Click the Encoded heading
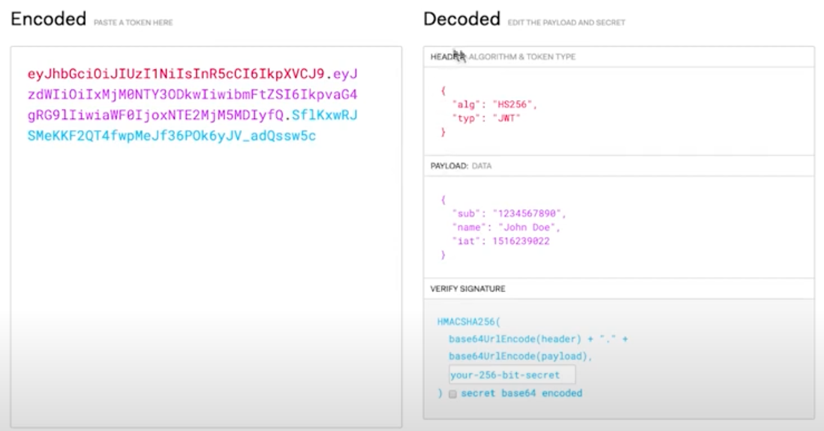824x431 pixels. pos(49,19)
